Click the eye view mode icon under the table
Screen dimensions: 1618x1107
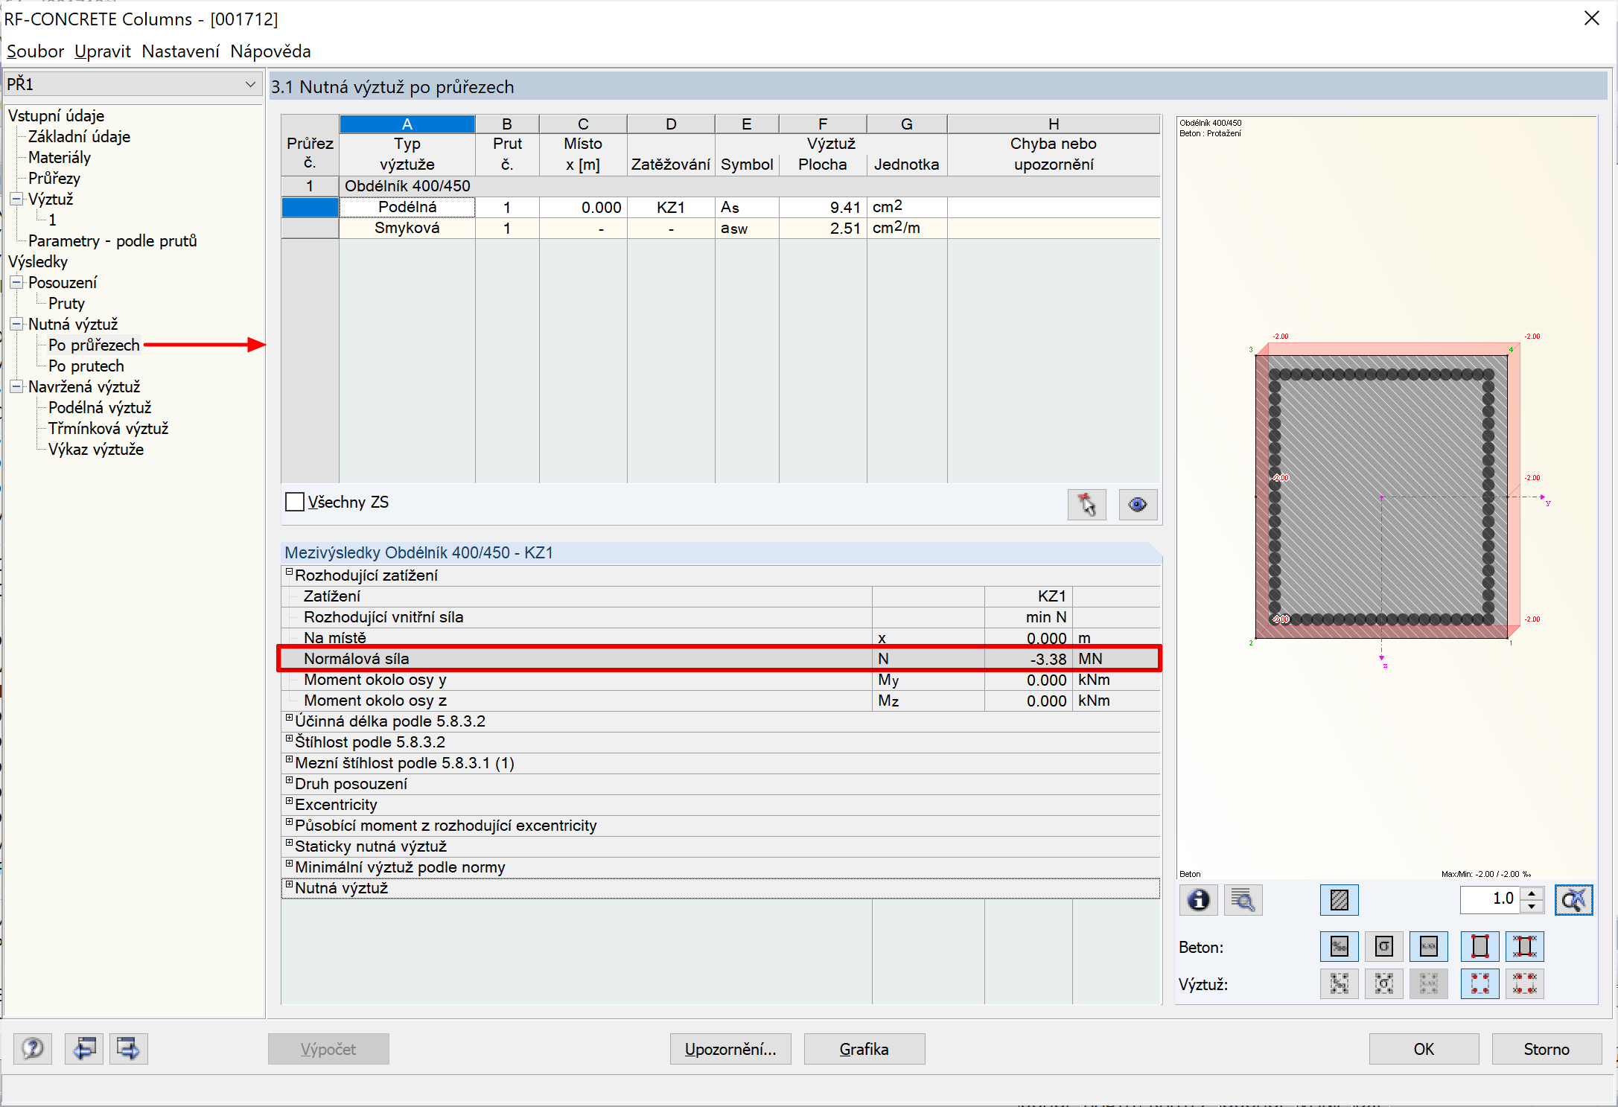(1137, 505)
